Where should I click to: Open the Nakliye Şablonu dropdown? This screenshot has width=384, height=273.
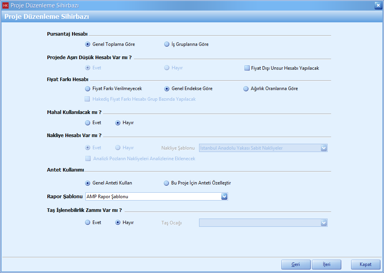[324, 148]
